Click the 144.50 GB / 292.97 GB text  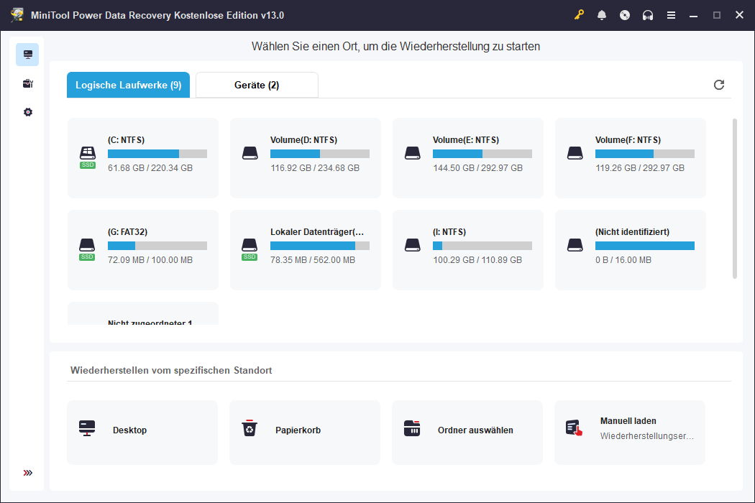(x=477, y=168)
